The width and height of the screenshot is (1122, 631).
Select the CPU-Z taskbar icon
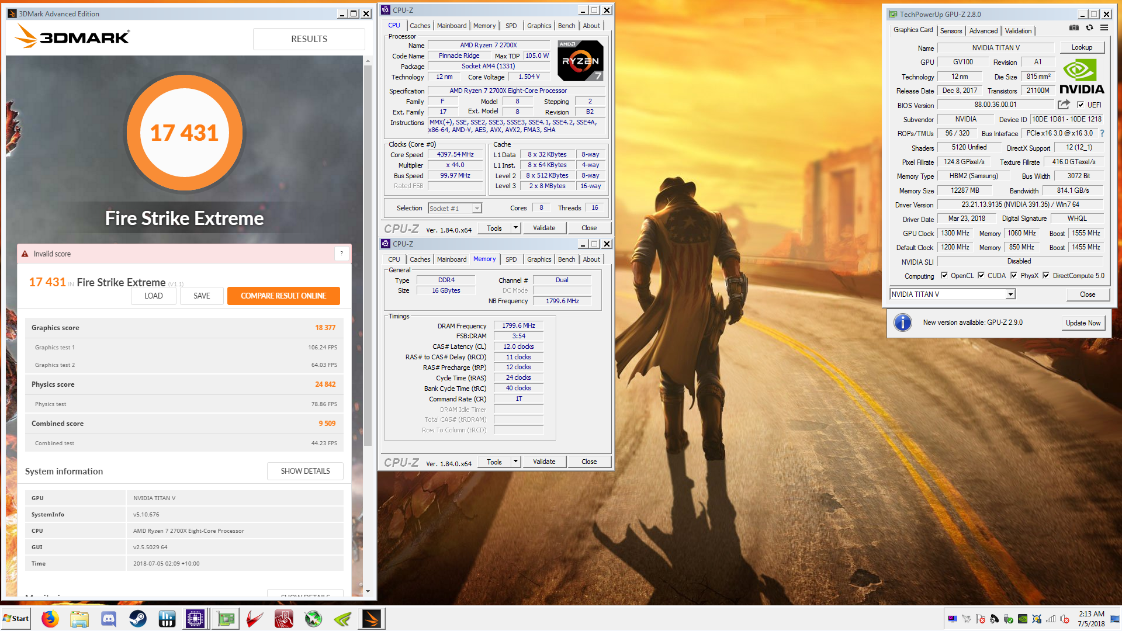195,619
